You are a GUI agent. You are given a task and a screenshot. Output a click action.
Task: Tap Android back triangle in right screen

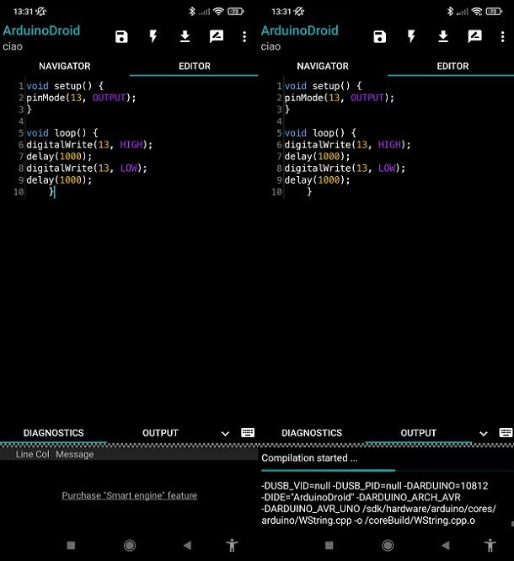tap(445, 545)
